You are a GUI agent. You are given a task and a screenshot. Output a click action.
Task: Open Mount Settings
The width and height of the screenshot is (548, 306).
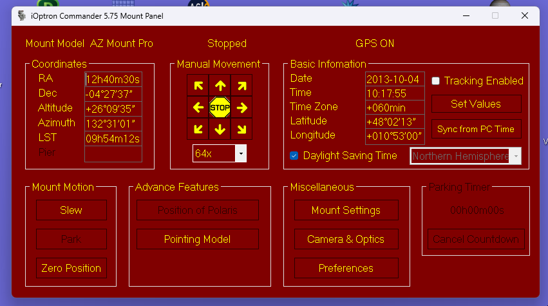346,210
